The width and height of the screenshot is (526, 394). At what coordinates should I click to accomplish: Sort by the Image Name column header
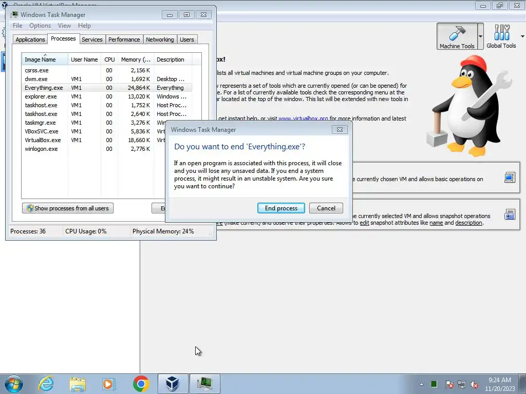(x=45, y=60)
